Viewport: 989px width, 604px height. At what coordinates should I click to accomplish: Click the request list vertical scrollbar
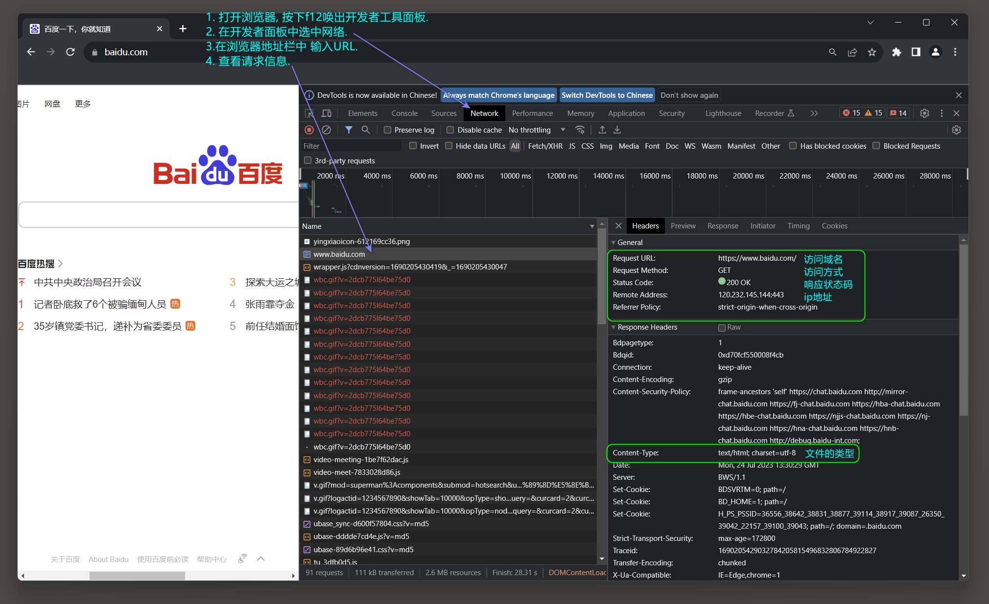[602, 277]
